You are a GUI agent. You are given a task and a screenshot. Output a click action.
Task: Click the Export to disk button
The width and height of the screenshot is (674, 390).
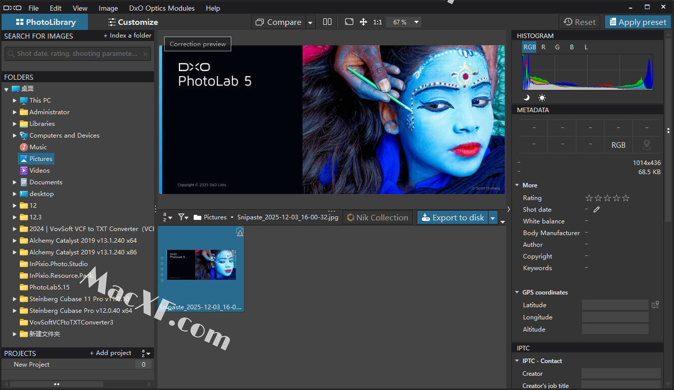click(452, 217)
